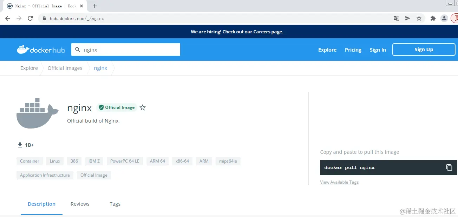The width and height of the screenshot is (458, 217).
Task: Click the Container tag chip
Action: (x=30, y=161)
